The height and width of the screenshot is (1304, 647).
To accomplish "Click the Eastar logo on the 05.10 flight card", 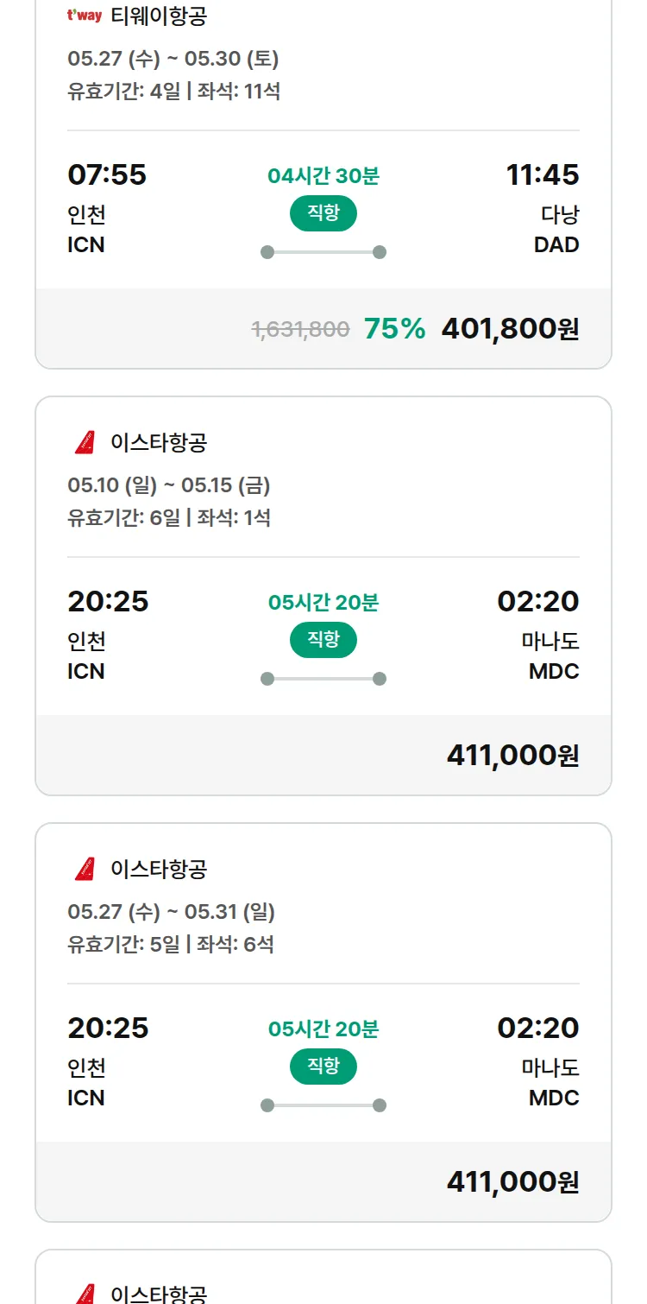I will (85, 443).
